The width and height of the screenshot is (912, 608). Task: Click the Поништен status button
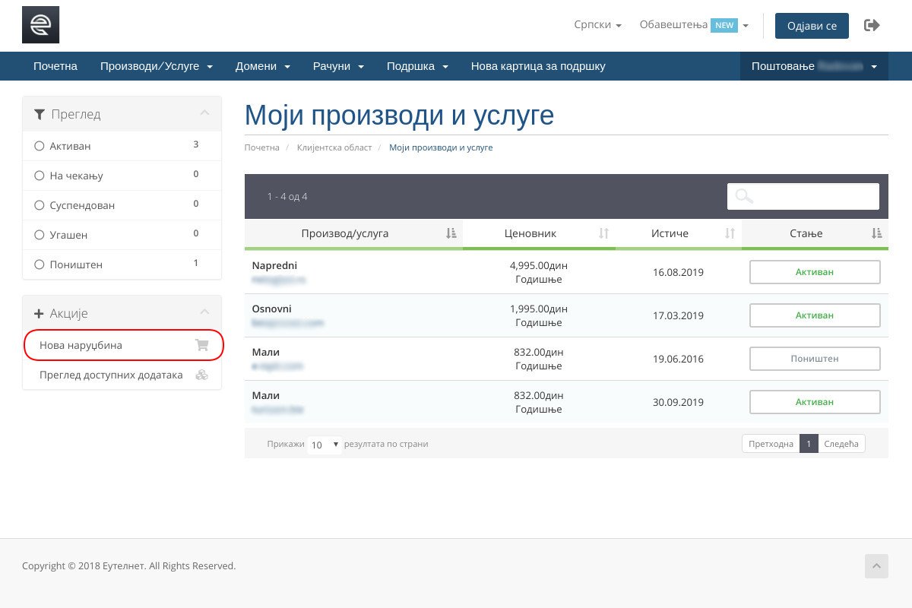pyautogui.click(x=815, y=359)
